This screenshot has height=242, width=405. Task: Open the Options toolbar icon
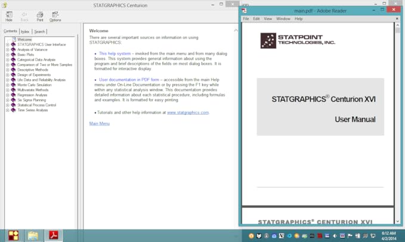coord(55,16)
